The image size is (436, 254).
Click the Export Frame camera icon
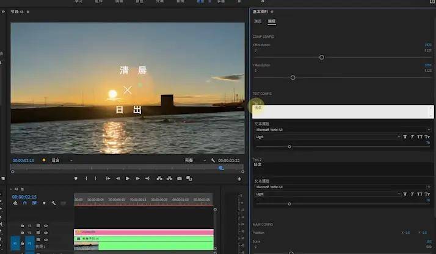coord(180,178)
